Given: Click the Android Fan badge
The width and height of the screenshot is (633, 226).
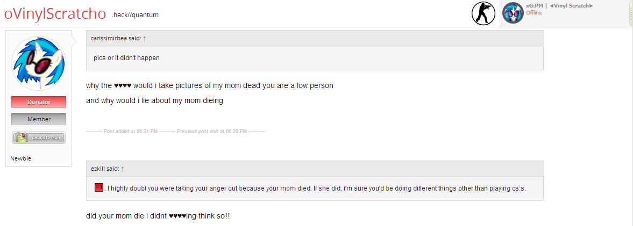Looking at the screenshot, I should pyautogui.click(x=39, y=138).
